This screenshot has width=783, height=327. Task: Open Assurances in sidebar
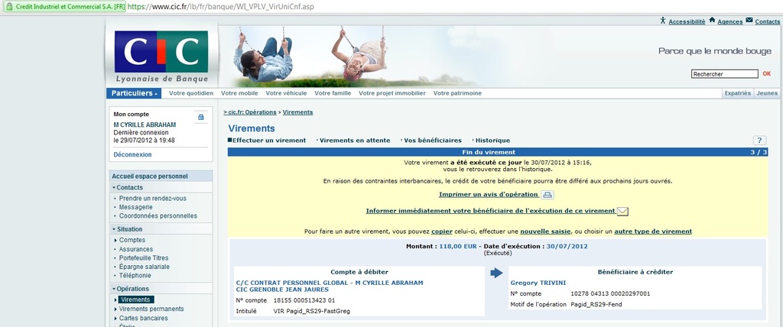[136, 249]
